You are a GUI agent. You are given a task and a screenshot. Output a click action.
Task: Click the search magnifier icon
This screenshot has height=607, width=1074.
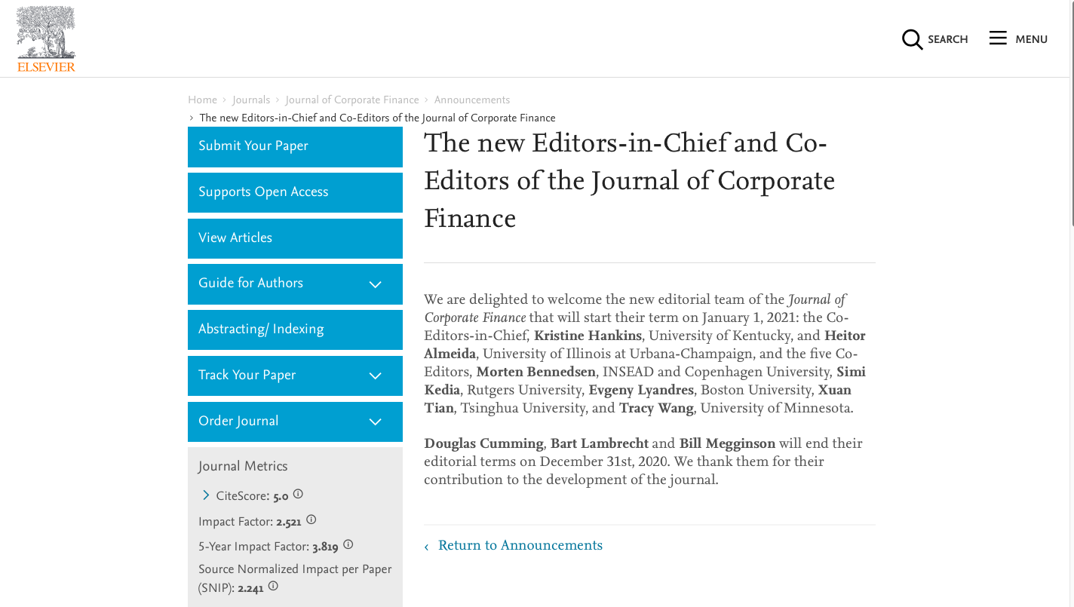coord(912,39)
